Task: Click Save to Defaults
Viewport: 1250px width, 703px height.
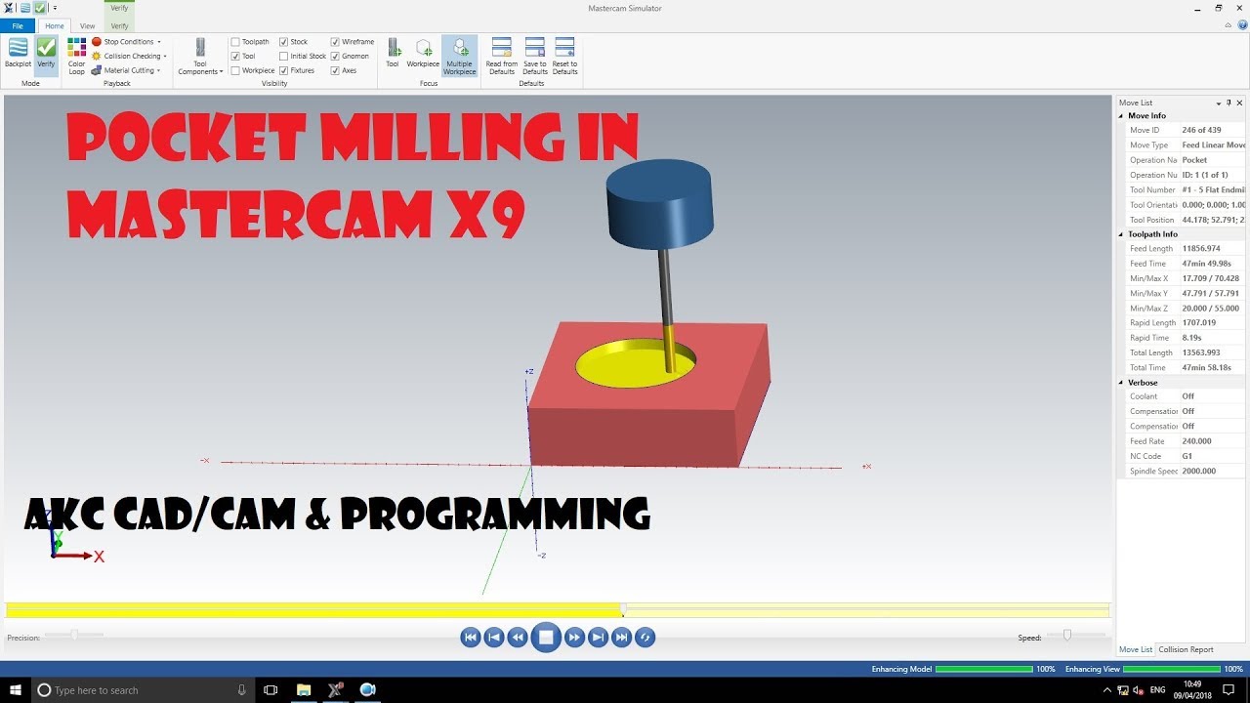Action: pyautogui.click(x=535, y=57)
